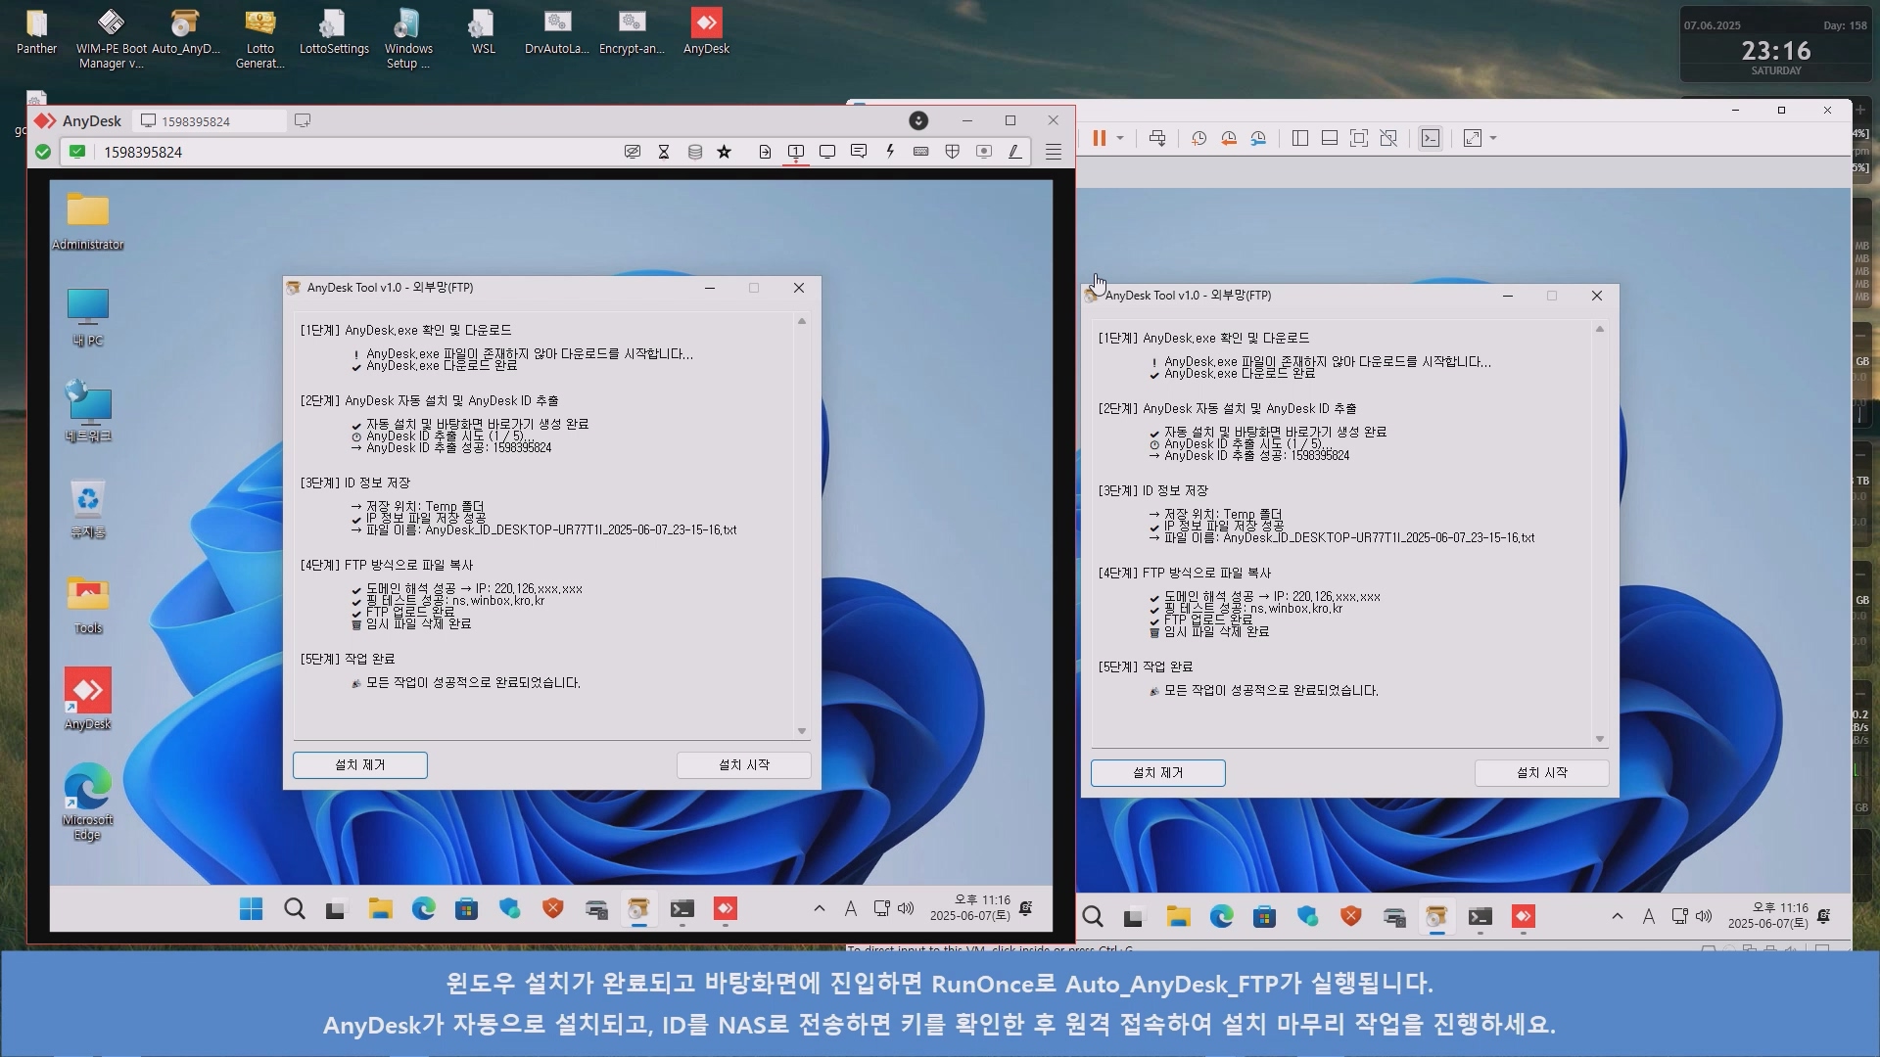Viewport: 1880px width, 1057px height.
Task: Open the AnyDesk whiteboard pen icon
Action: (x=1015, y=152)
